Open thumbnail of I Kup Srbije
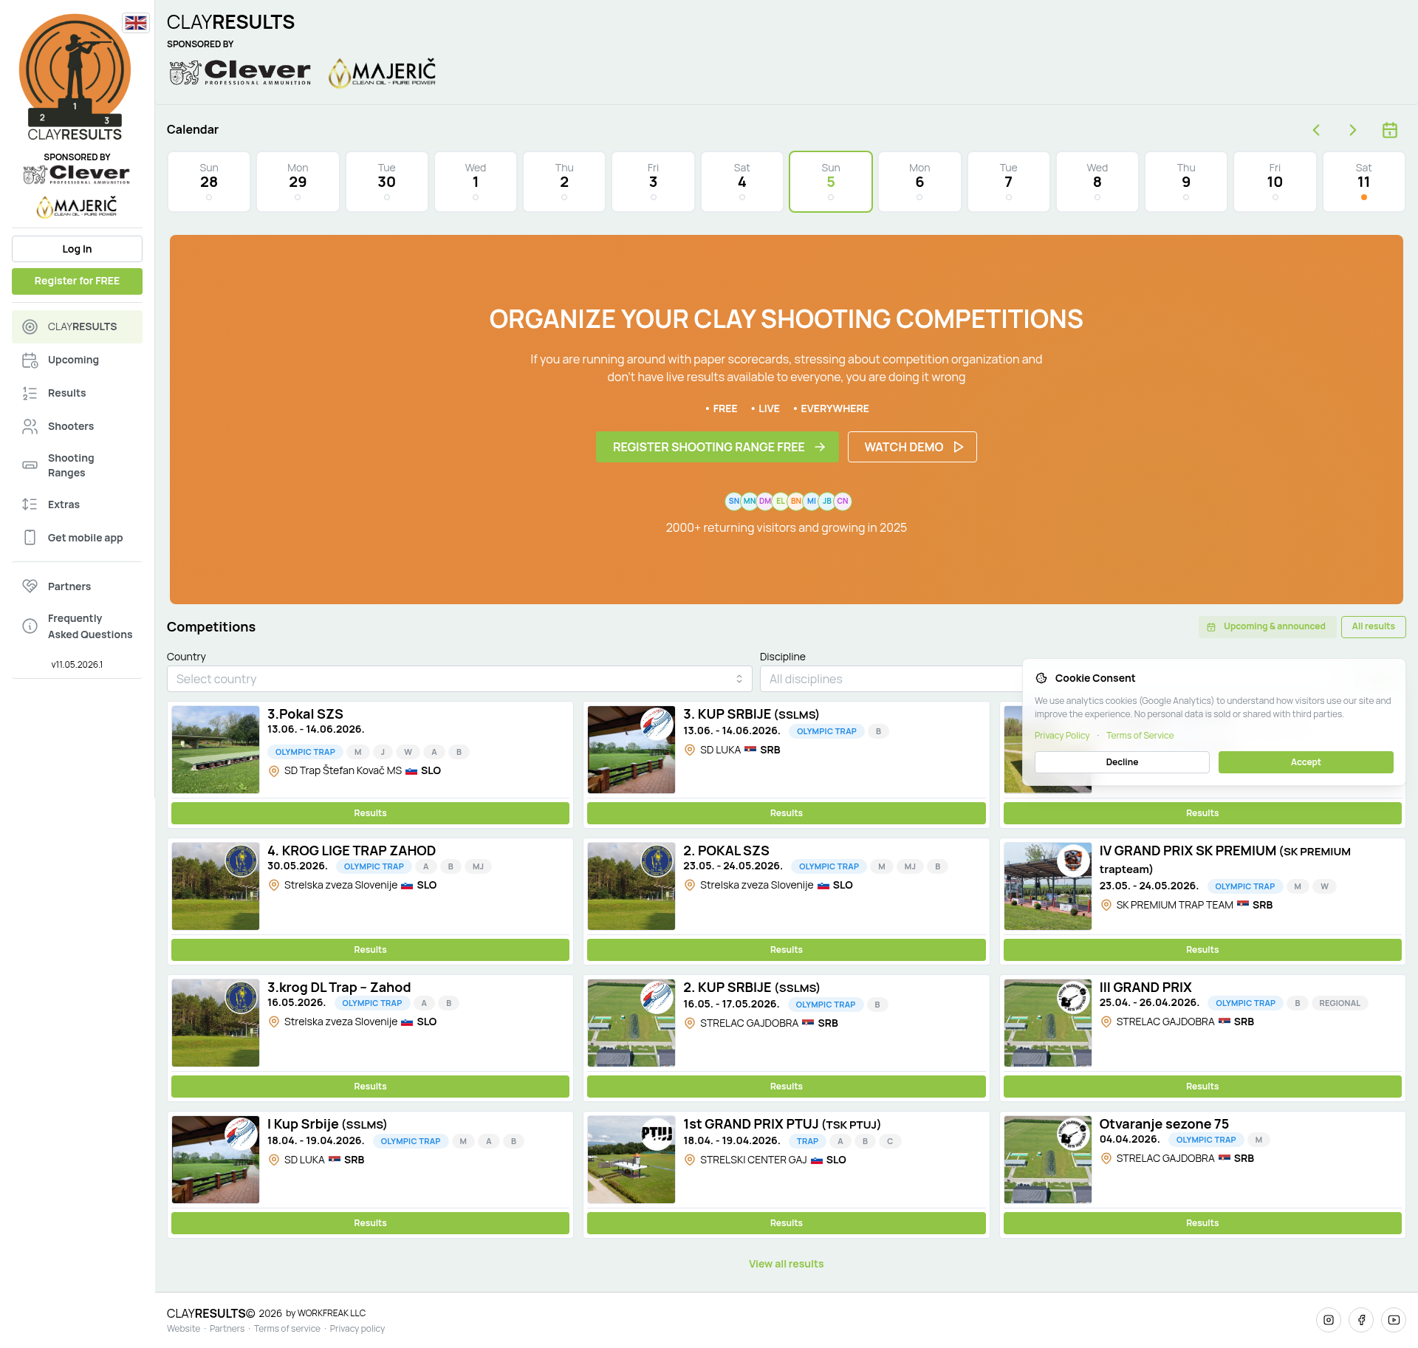 pos(216,1160)
